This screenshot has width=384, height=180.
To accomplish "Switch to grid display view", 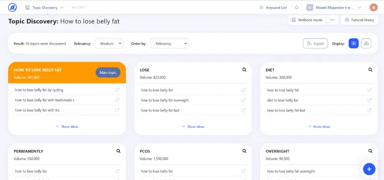I will 353,44.
